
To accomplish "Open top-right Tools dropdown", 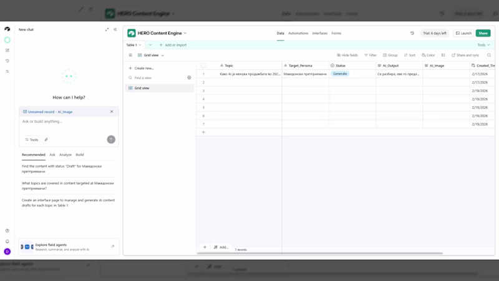I will (x=483, y=45).
